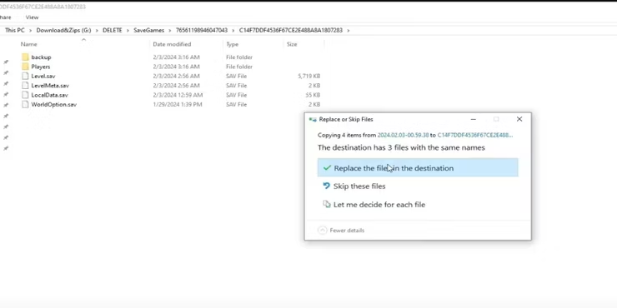Select the Level.sav file icon
617x308 pixels.
(x=26, y=76)
